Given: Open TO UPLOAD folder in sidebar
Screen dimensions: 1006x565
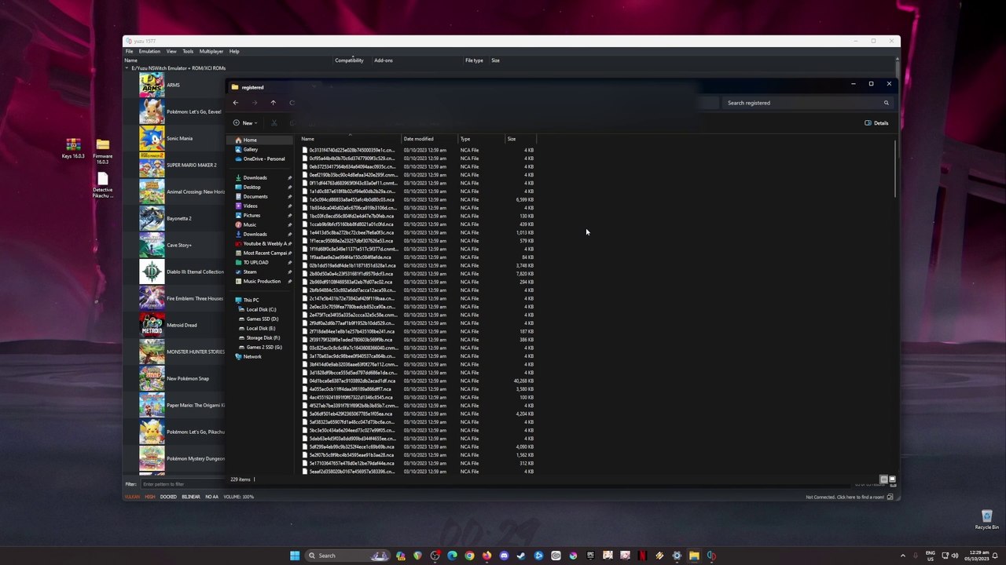Looking at the screenshot, I should 255,262.
